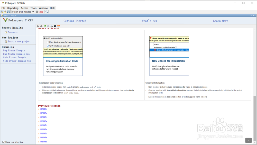
Task: Open the Tools menu
Action: (33, 8)
